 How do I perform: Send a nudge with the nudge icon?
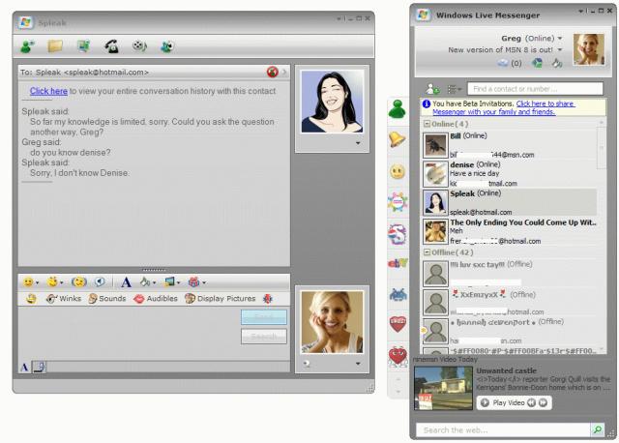point(79,281)
